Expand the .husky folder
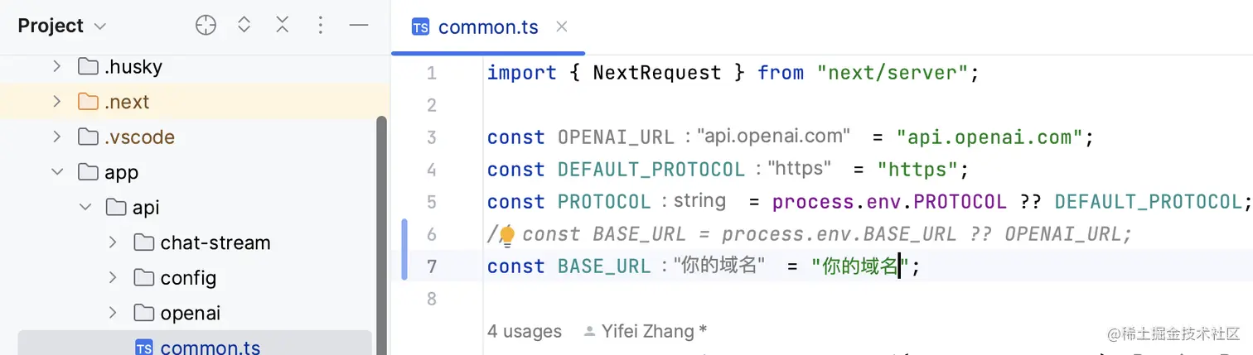This screenshot has width=1253, height=355. click(x=56, y=66)
